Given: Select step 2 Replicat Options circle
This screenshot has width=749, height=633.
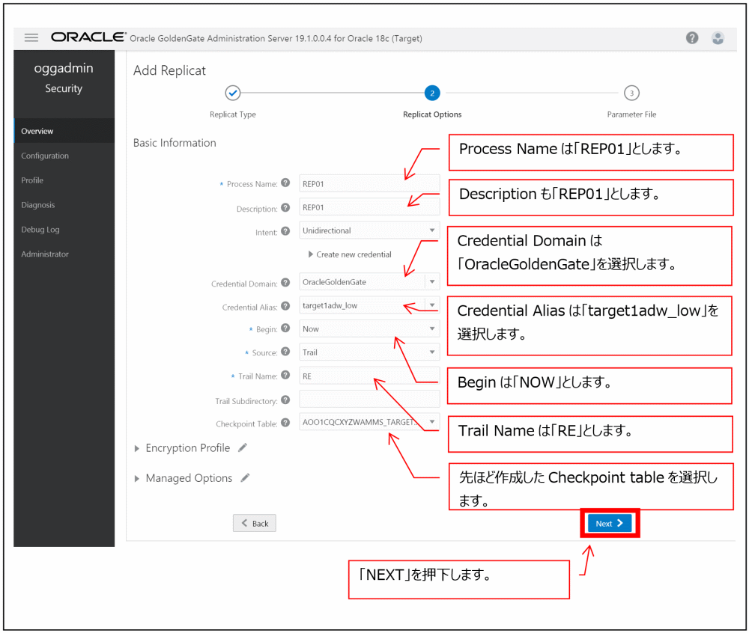Looking at the screenshot, I should click(x=432, y=93).
